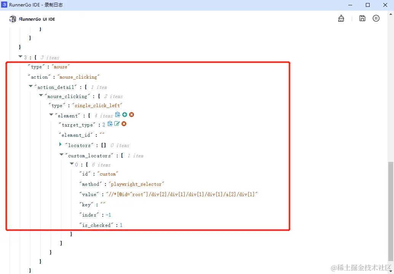This screenshot has width=394, height=274.
Task: Close the RunnerGo IDE window
Action: tap(385, 5)
